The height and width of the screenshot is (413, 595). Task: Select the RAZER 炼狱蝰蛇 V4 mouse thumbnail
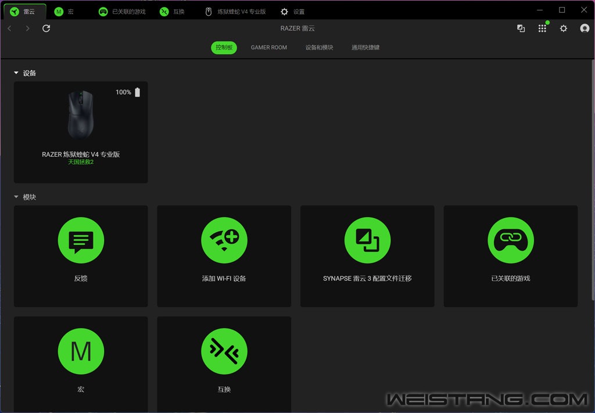[x=81, y=115]
